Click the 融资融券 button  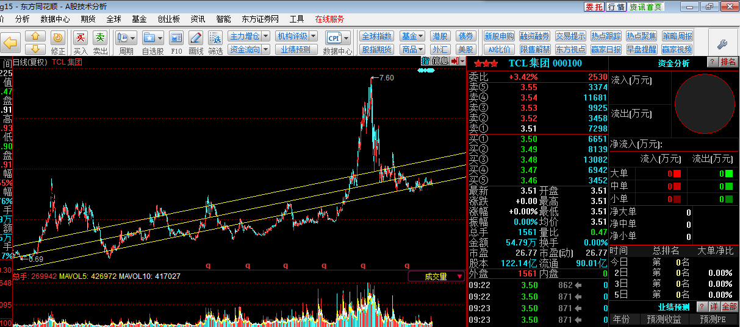pos(535,37)
